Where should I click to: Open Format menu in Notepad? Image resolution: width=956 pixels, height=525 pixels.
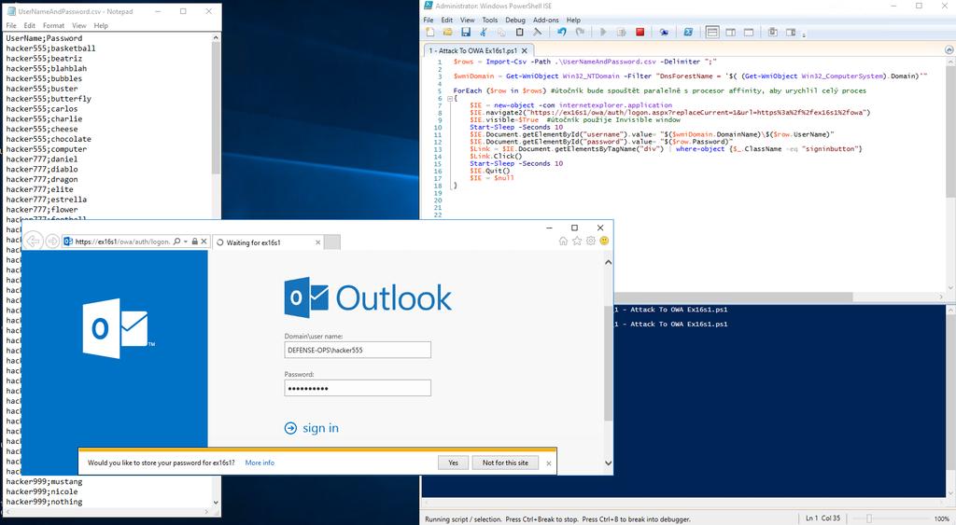(x=53, y=25)
